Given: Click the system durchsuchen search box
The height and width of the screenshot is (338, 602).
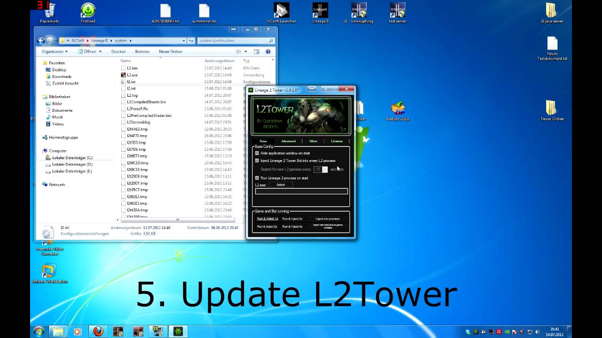Looking at the screenshot, I should 236,41.
